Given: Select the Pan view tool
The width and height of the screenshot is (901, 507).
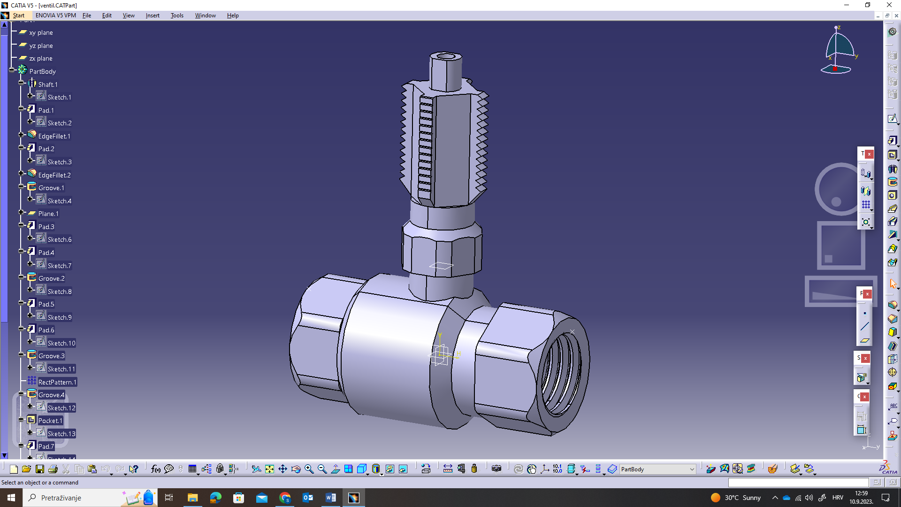Looking at the screenshot, I should pos(283,469).
